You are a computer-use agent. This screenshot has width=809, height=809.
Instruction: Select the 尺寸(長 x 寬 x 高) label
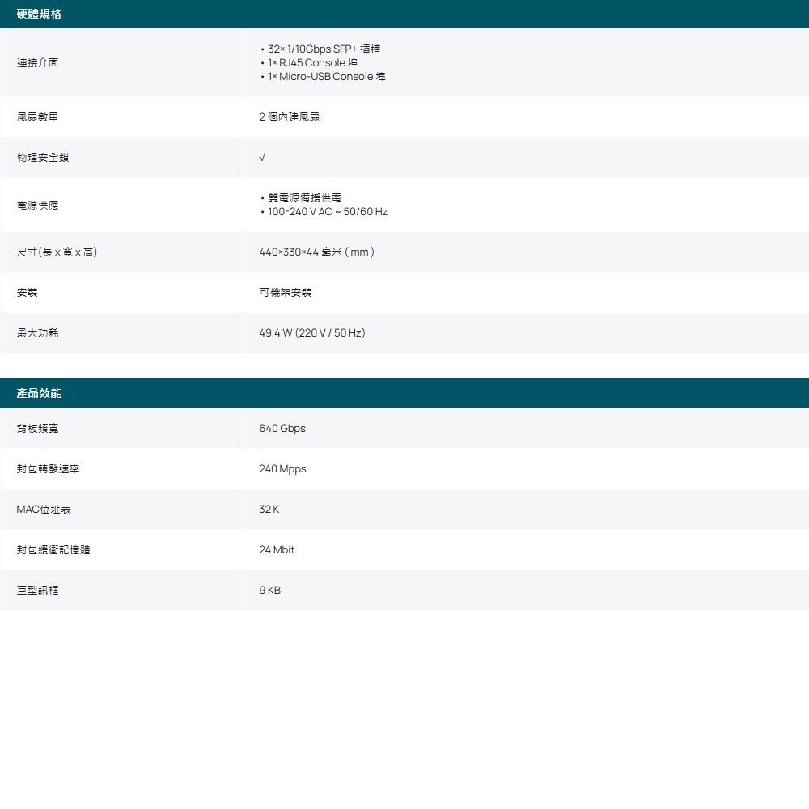pyautogui.click(x=57, y=252)
